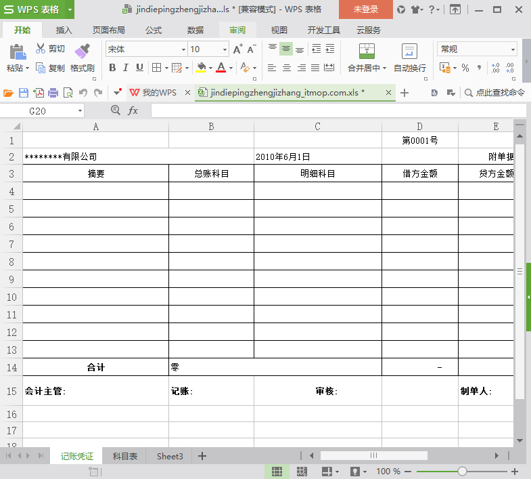Open WPS 表格 application menu arrow
Image resolution: width=531 pixels, height=479 pixels.
pyautogui.click(x=70, y=9)
